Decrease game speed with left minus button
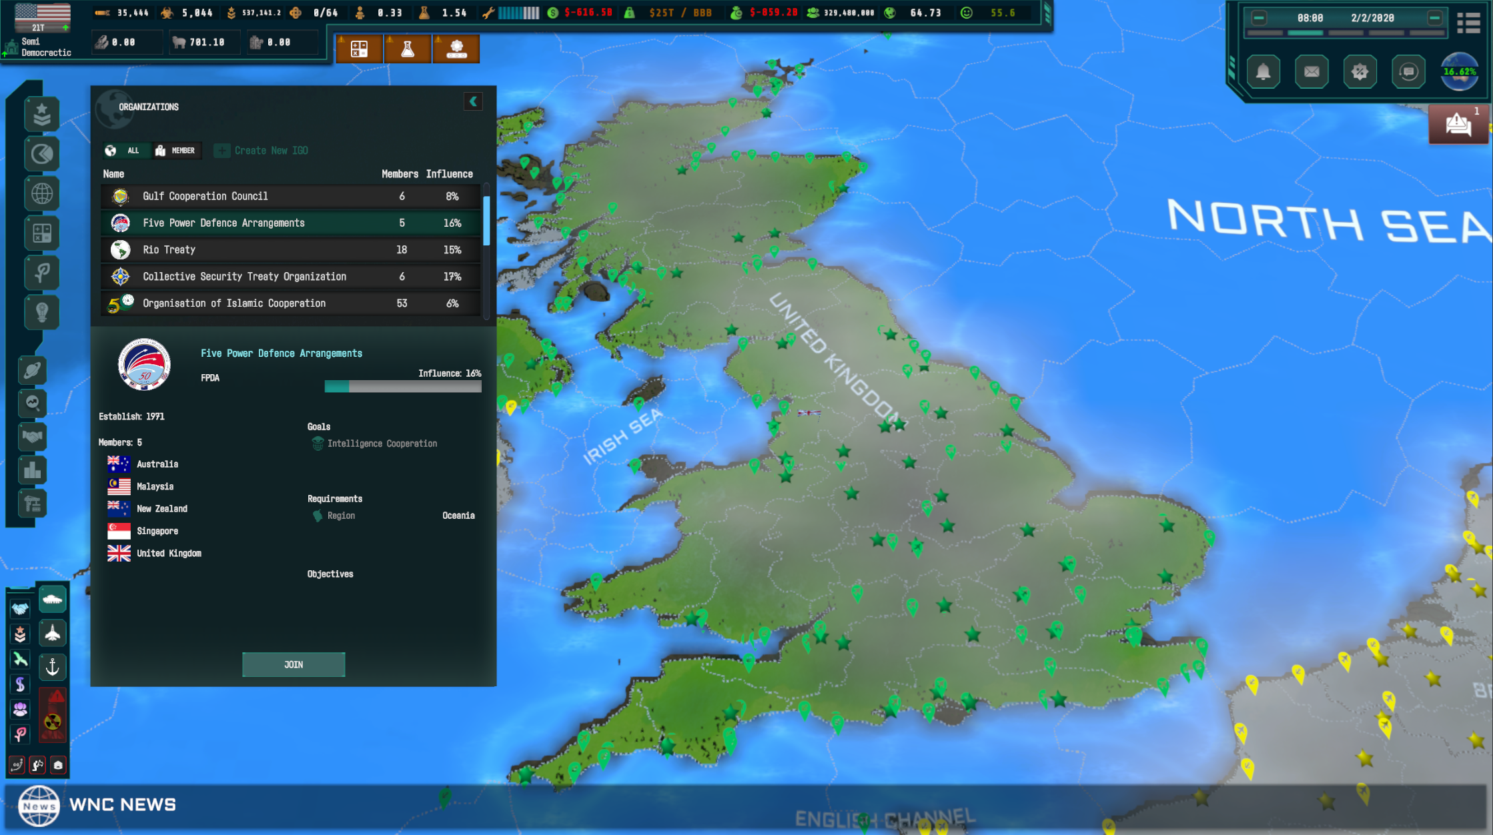1493x835 pixels. [x=1259, y=18]
